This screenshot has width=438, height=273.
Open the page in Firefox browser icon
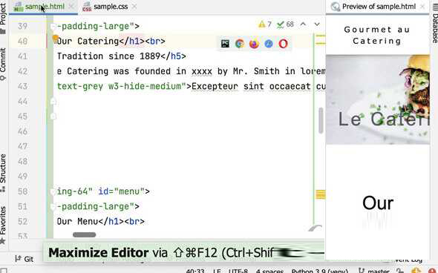click(x=254, y=44)
